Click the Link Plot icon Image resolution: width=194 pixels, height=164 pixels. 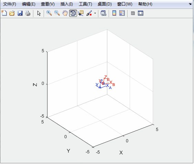click(x=104, y=13)
